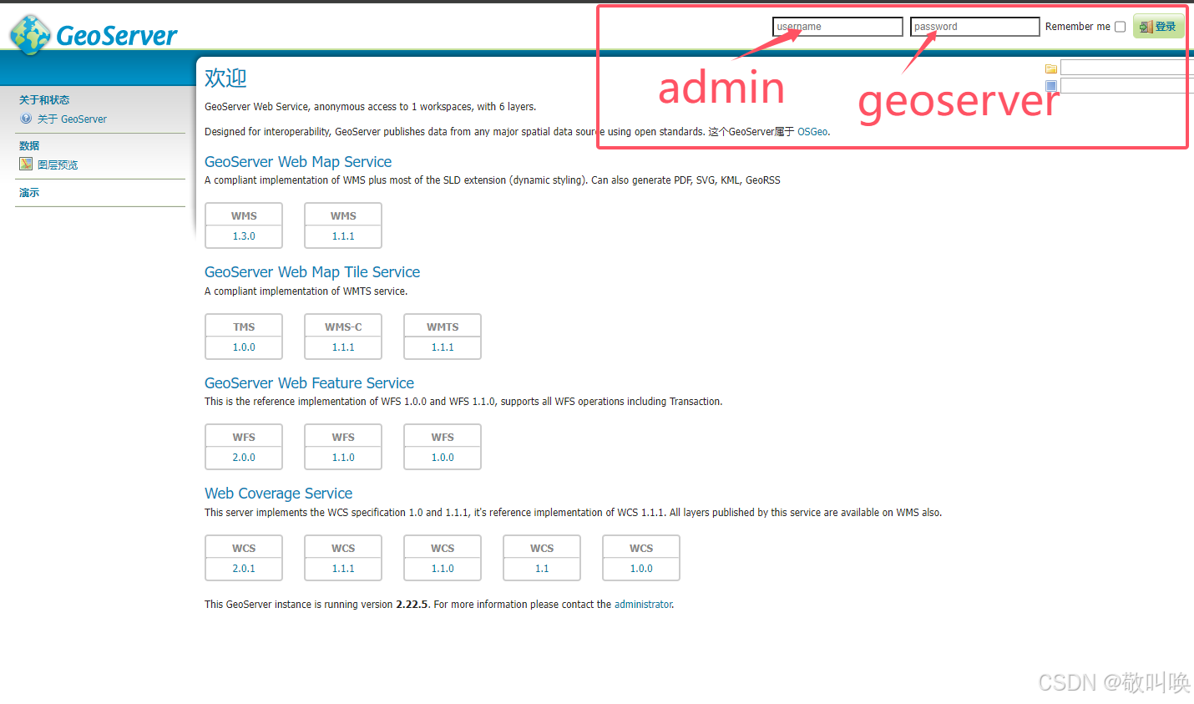Click the administrator contact link

pyautogui.click(x=642, y=604)
